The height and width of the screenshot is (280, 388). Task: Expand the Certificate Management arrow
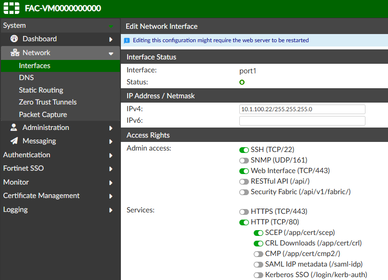[111, 196]
